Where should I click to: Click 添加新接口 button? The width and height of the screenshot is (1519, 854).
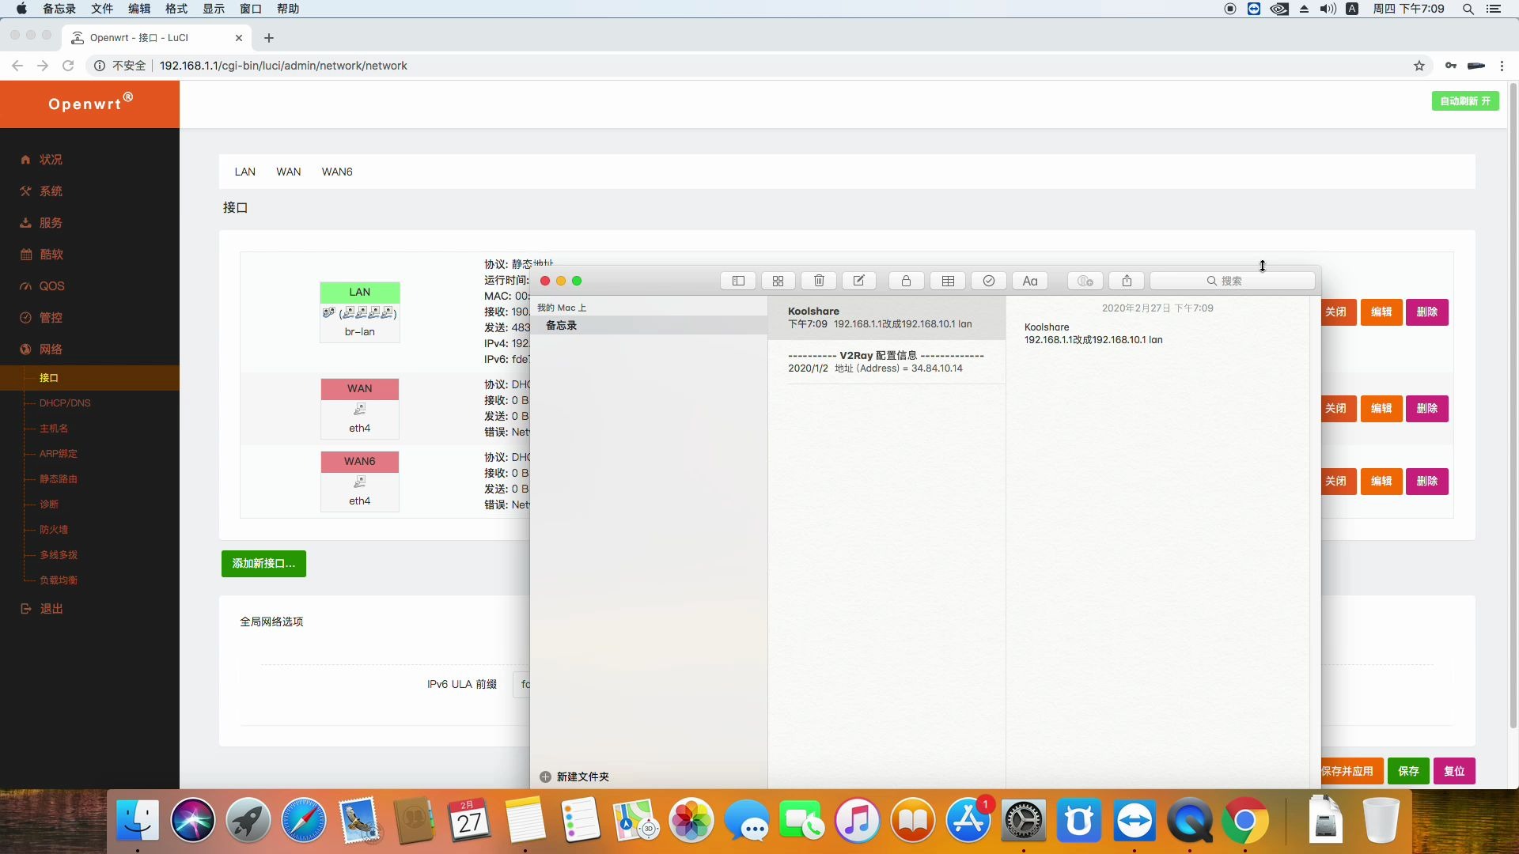[x=263, y=564]
